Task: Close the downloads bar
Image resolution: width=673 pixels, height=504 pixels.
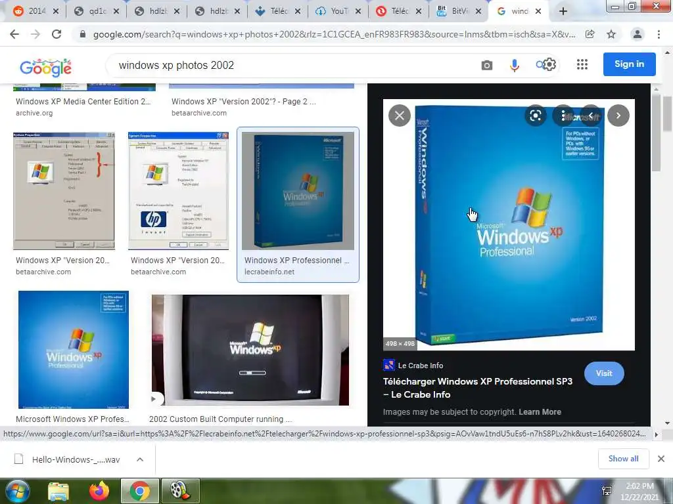Action: (x=661, y=459)
